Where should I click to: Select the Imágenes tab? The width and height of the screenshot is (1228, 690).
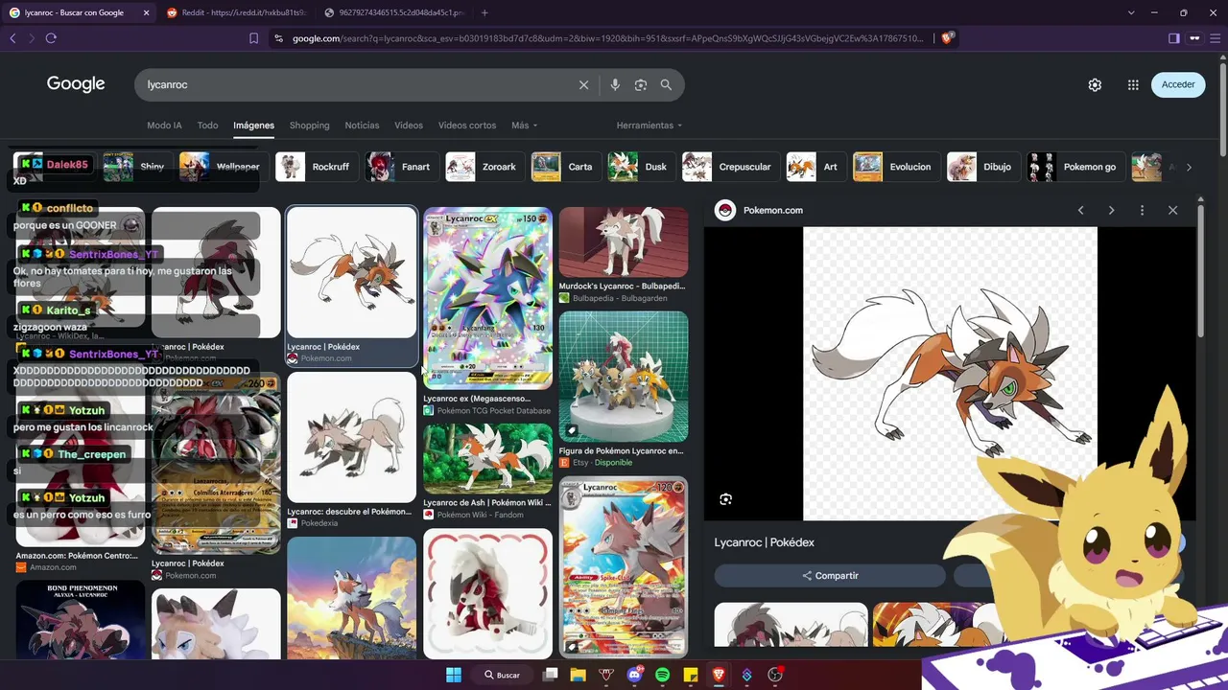coord(253,126)
